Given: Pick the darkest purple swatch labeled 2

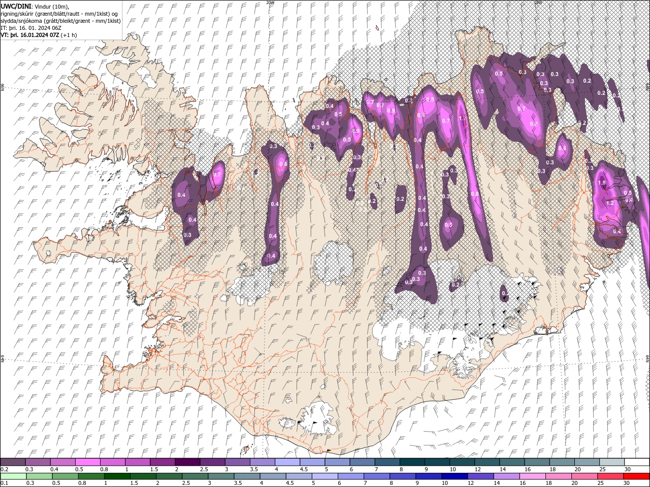Looking at the screenshot, I should click(x=187, y=462).
